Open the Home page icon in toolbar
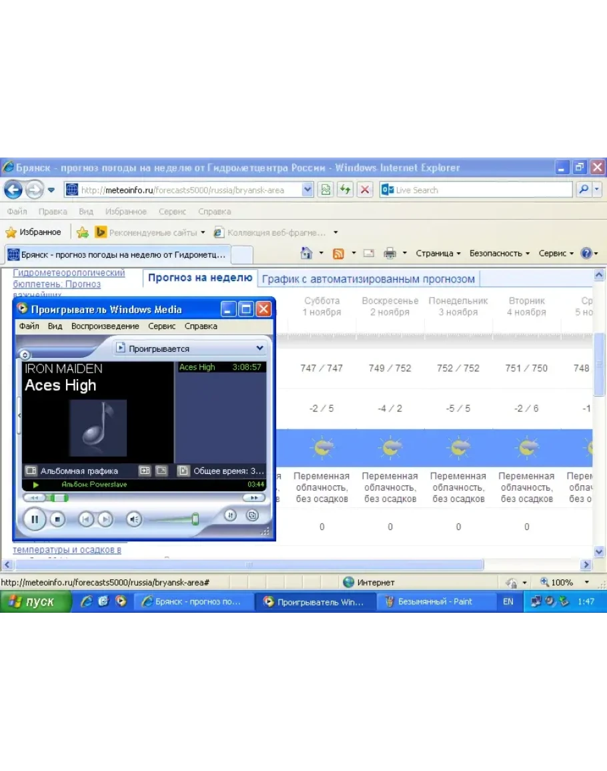The image size is (607, 771). [307, 253]
